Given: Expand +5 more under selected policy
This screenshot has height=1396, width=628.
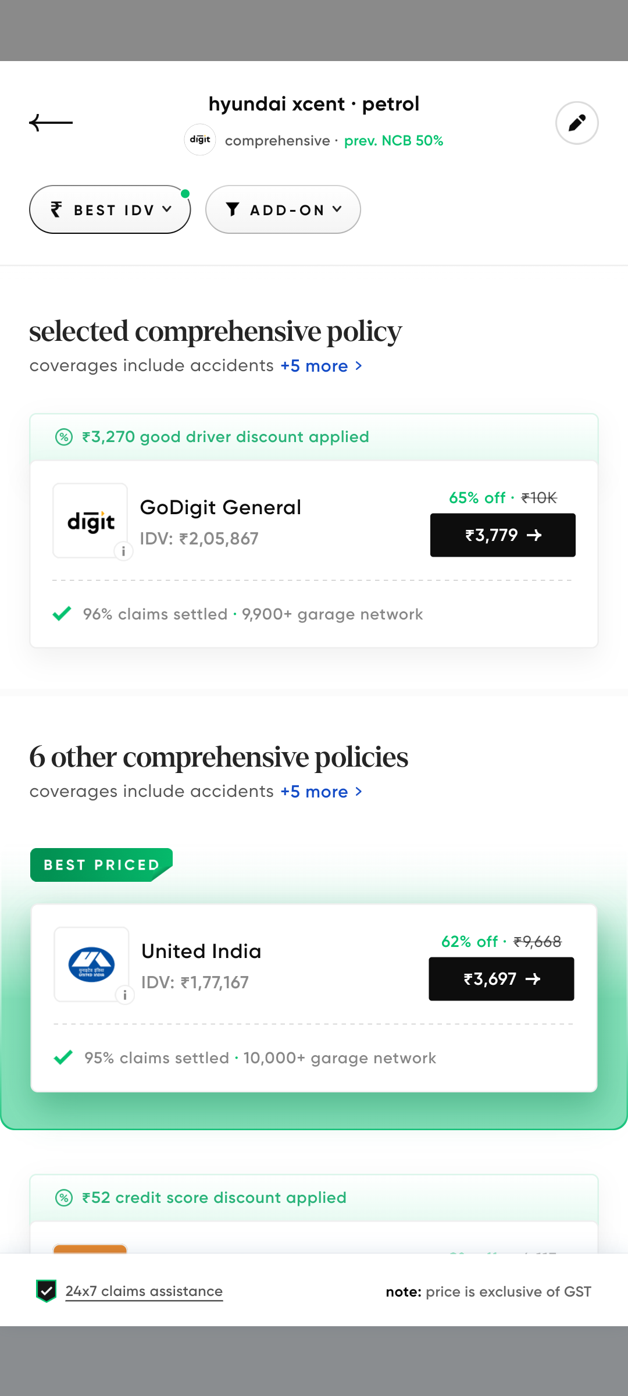Looking at the screenshot, I should click(x=321, y=366).
